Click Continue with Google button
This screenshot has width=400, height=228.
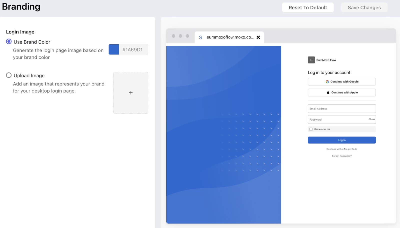[342, 81]
